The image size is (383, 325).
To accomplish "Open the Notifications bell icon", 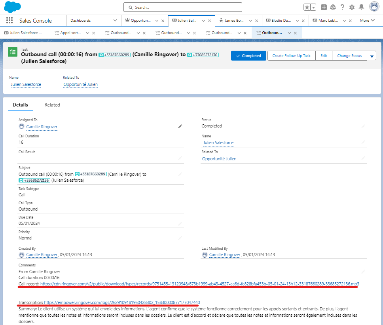I will coord(361,8).
